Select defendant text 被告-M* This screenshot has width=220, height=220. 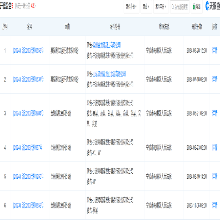[91, 182]
